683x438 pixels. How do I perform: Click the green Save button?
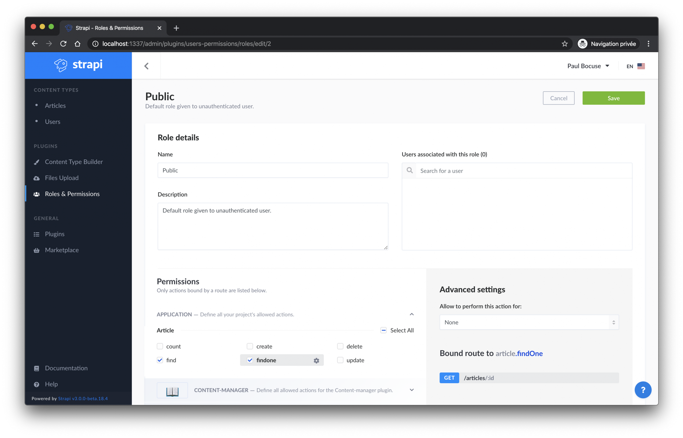613,98
